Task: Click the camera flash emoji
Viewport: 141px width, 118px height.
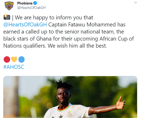Action: [7, 17]
